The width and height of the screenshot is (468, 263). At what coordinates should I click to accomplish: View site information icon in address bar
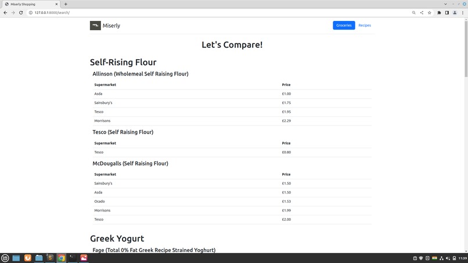[30, 13]
